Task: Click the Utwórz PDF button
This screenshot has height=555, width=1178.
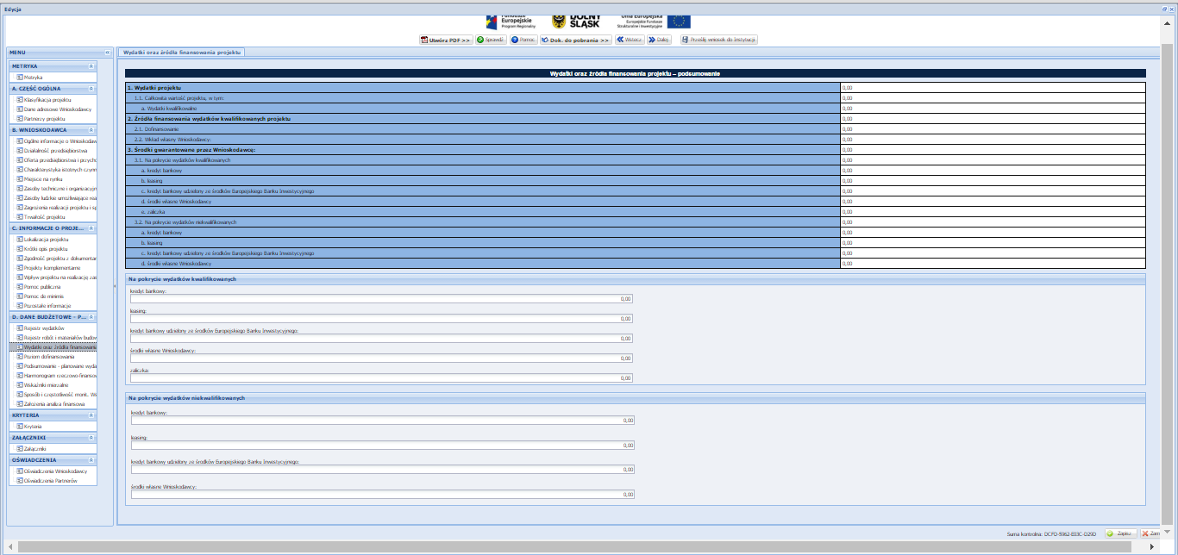Action: (x=445, y=40)
